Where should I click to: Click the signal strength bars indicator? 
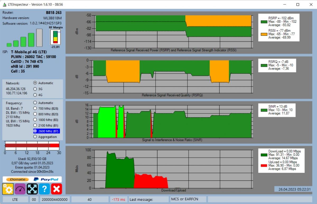(25, 38)
